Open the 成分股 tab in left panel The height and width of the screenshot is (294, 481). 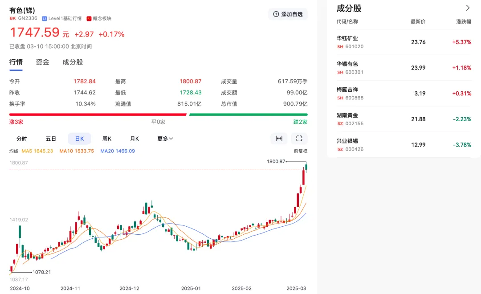72,62
